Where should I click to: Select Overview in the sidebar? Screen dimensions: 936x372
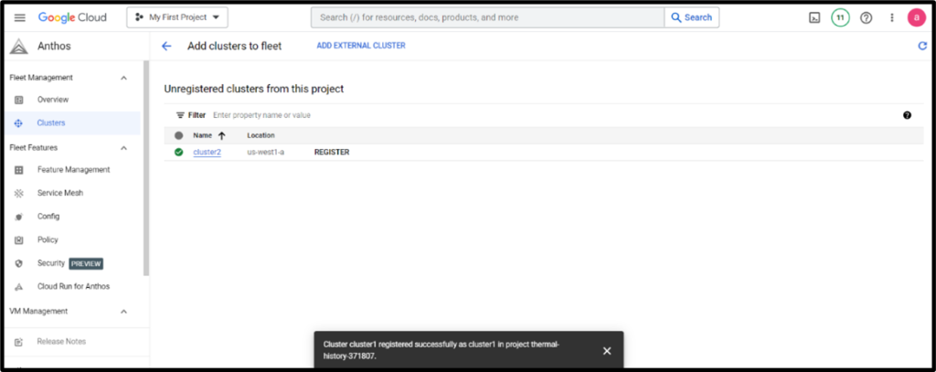tap(52, 100)
